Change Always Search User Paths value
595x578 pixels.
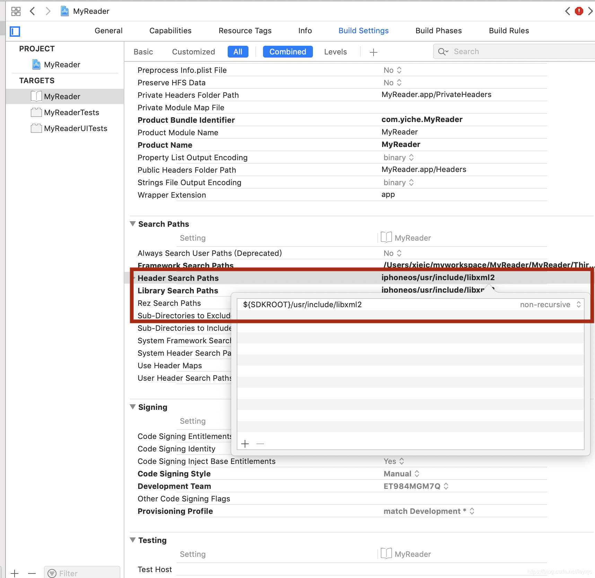pos(393,253)
